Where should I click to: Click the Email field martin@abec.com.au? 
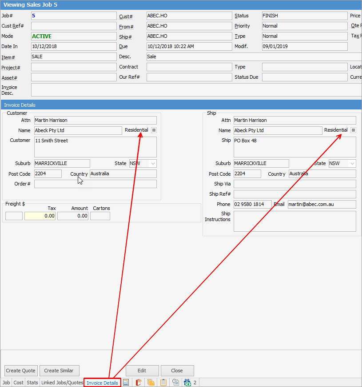point(322,204)
